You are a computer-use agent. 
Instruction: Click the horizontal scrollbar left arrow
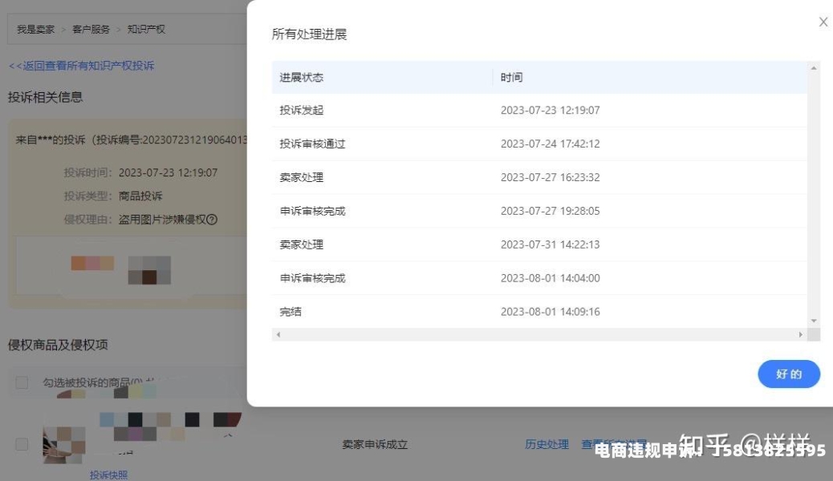278,334
